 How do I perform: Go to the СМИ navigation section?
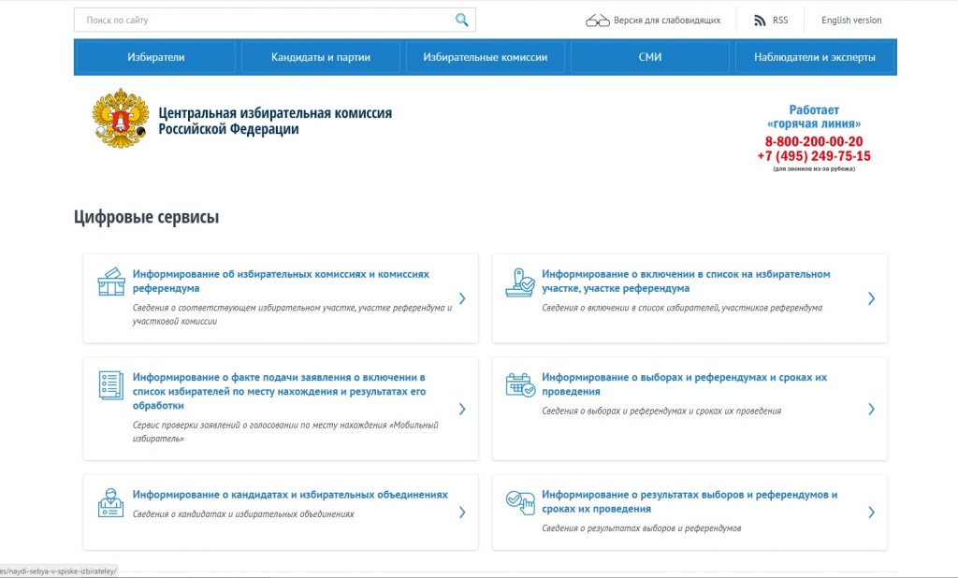pyautogui.click(x=650, y=57)
